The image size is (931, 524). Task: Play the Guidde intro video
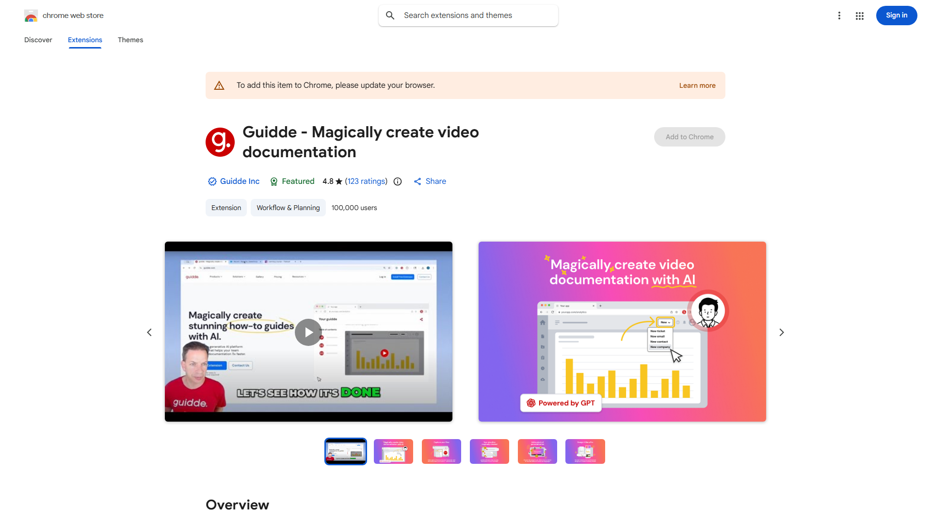[x=308, y=332]
